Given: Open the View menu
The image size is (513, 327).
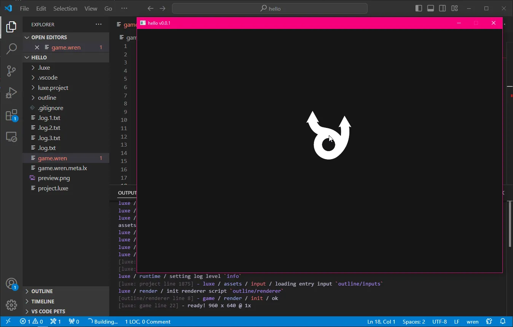Looking at the screenshot, I should click(91, 8).
